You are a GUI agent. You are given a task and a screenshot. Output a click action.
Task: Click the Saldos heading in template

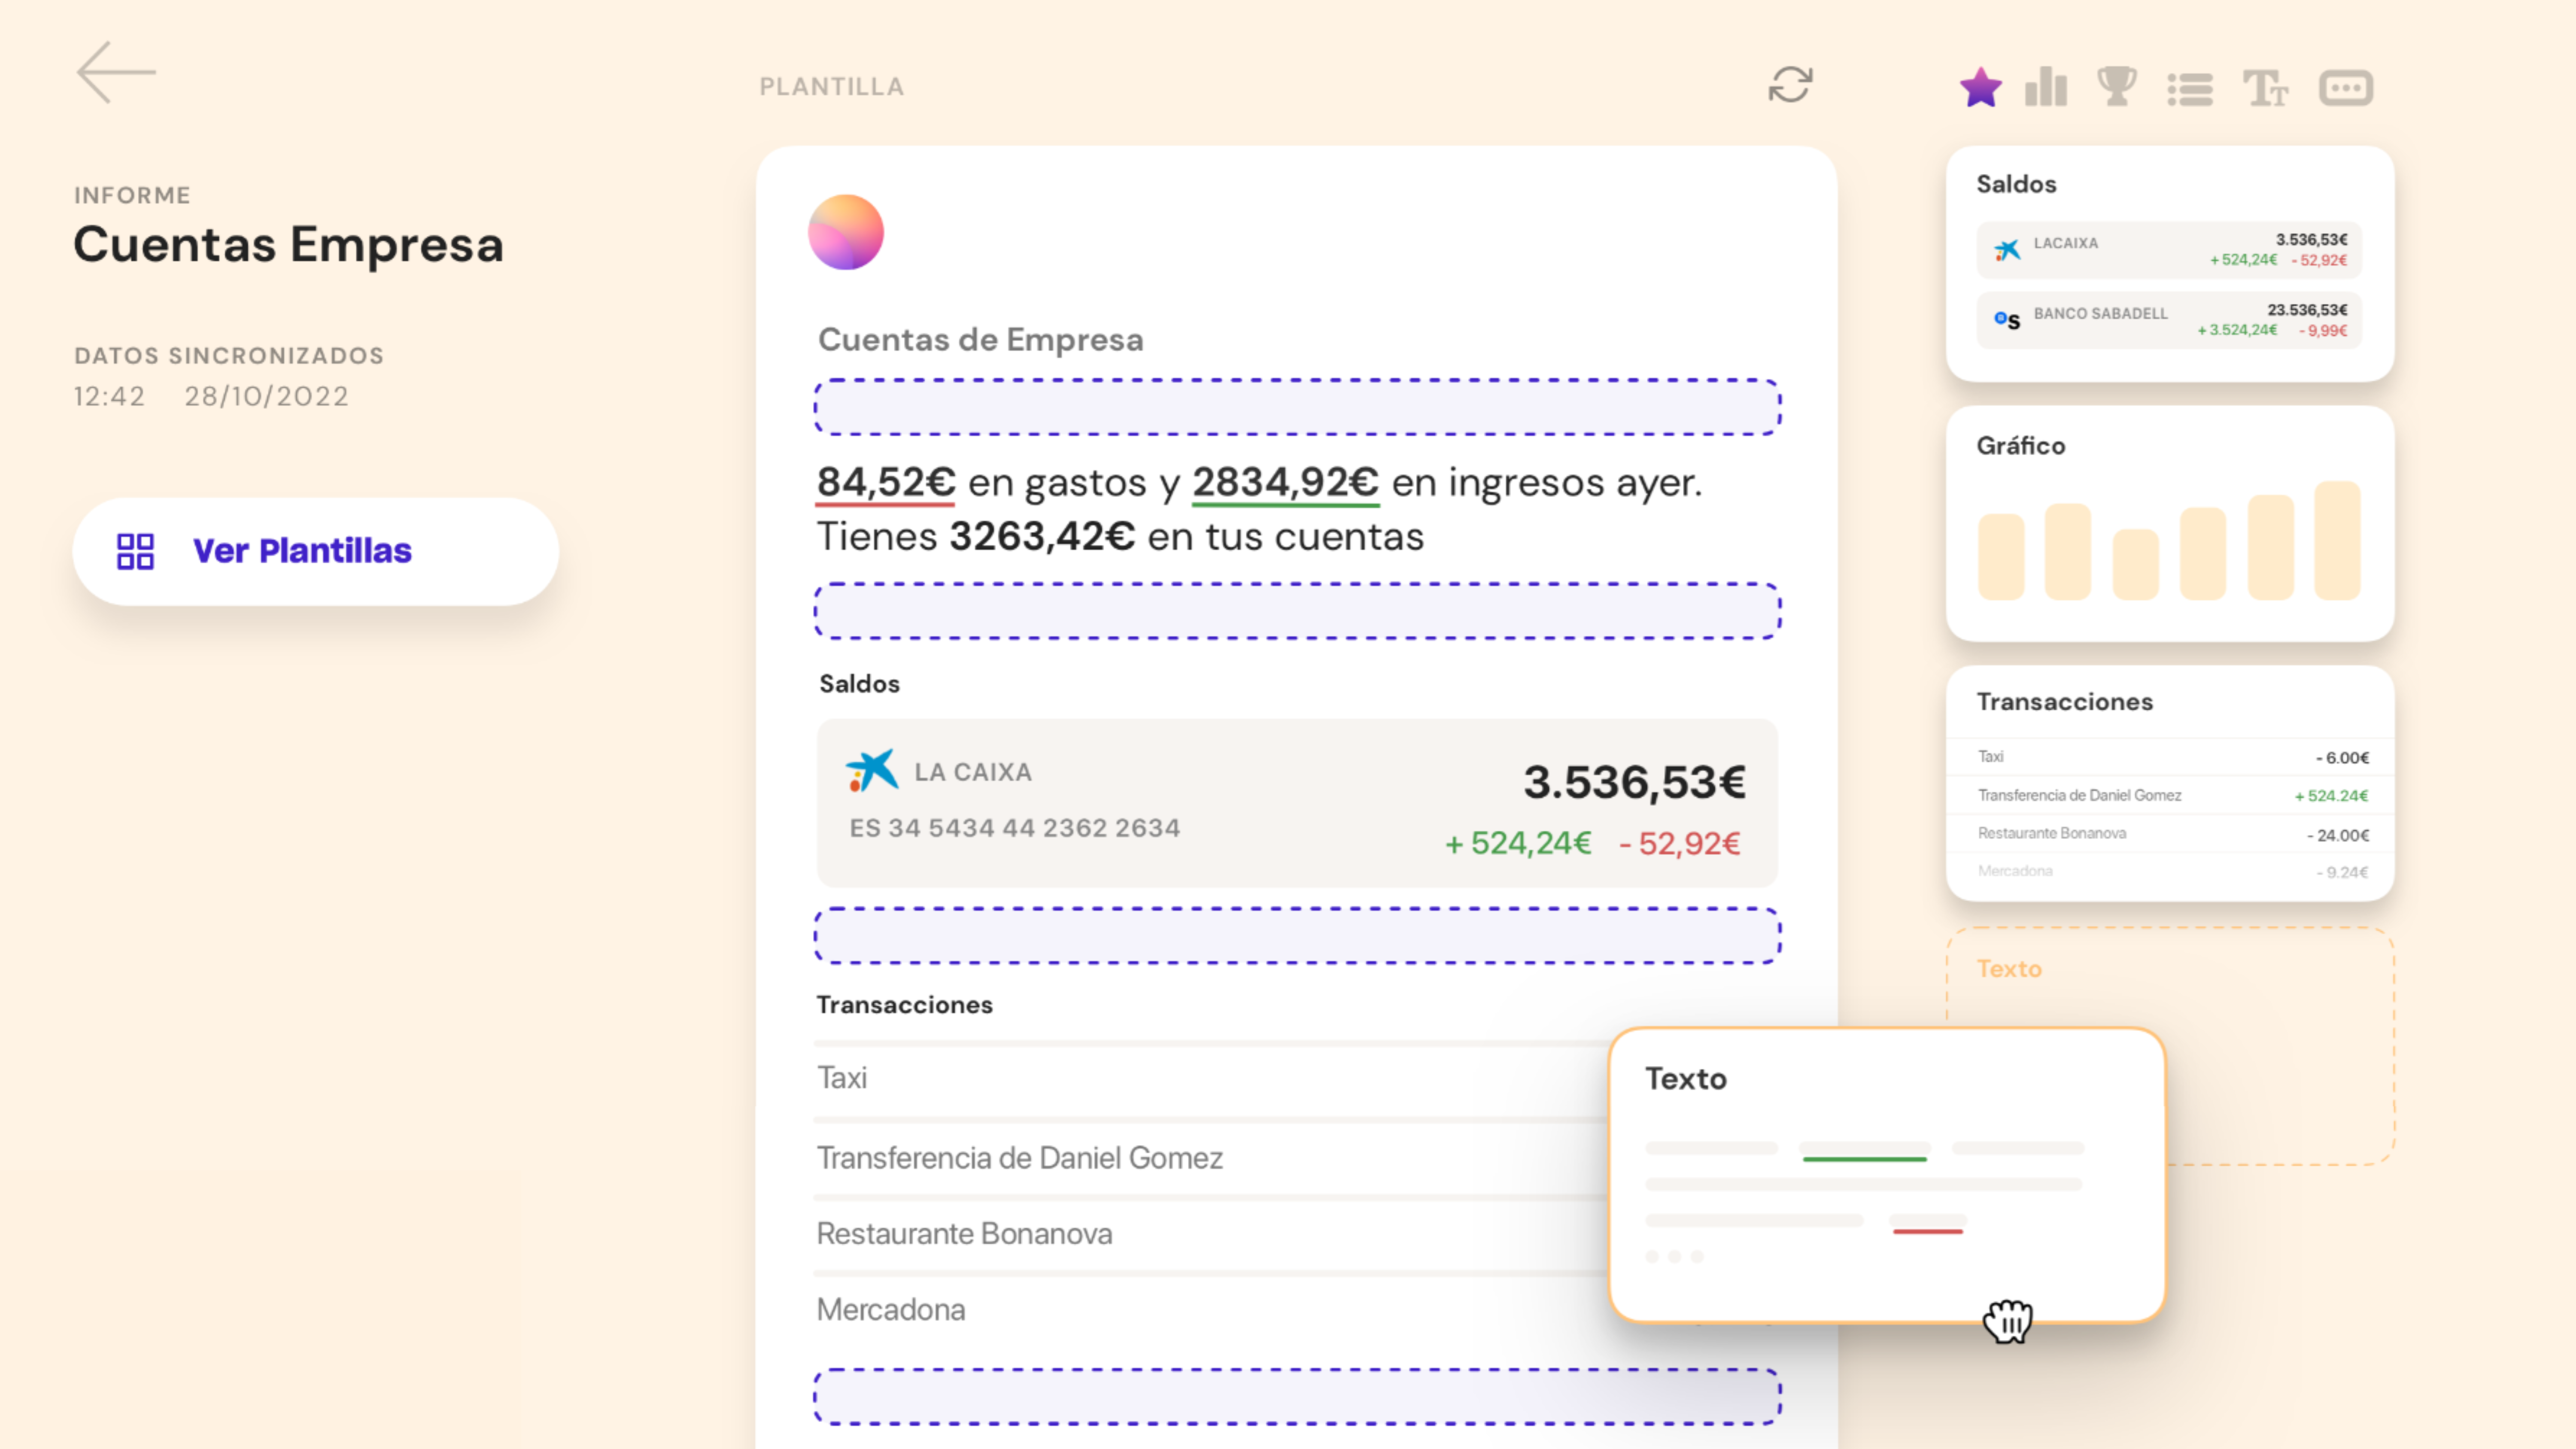[859, 684]
